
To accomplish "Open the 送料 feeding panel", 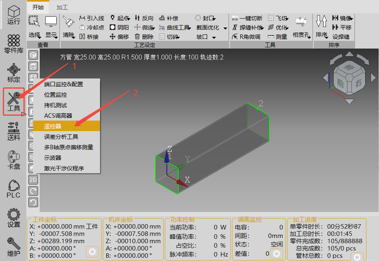I will (13, 131).
